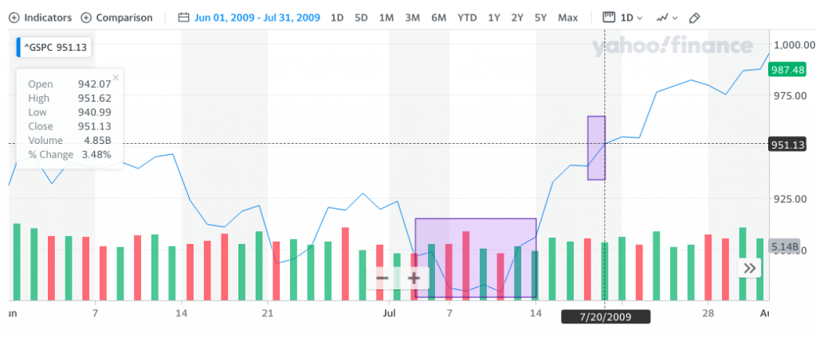Switch range to 5D

(x=361, y=17)
